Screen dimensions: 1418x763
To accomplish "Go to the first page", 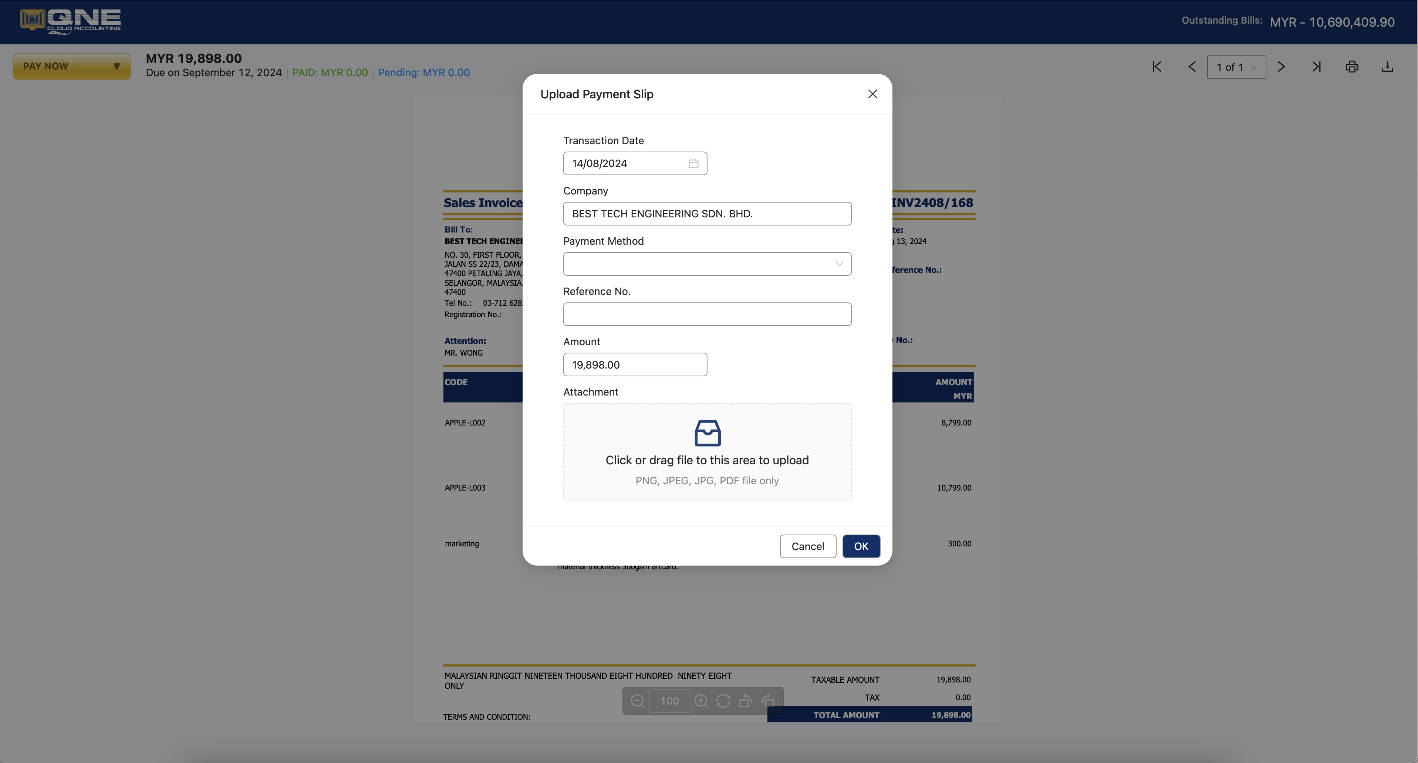I will point(1157,67).
